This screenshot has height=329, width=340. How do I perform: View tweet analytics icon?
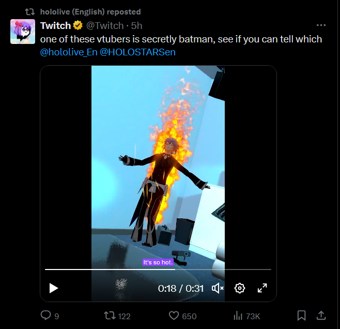pyautogui.click(x=239, y=316)
